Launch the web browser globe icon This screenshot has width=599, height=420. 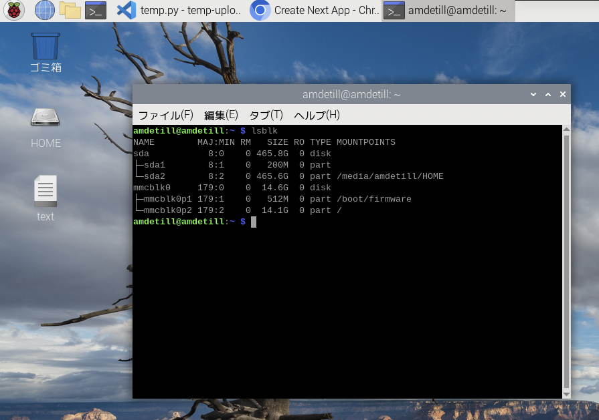tap(44, 10)
